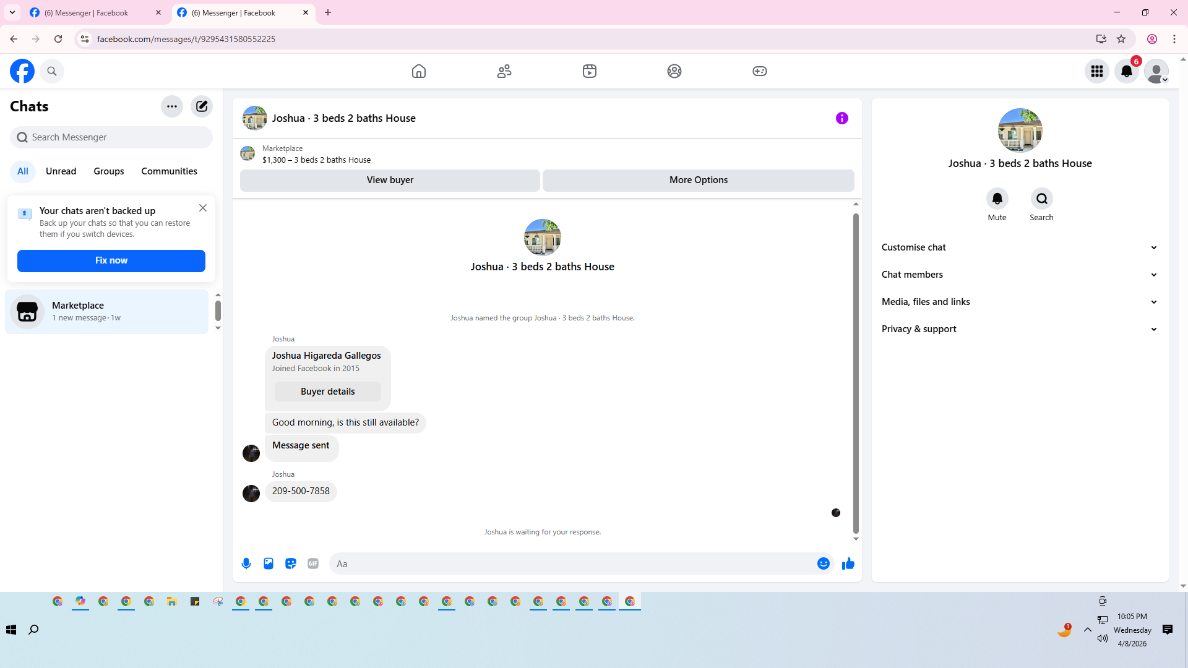Click the Fix now button
This screenshot has height=668, width=1188.
[x=111, y=260]
